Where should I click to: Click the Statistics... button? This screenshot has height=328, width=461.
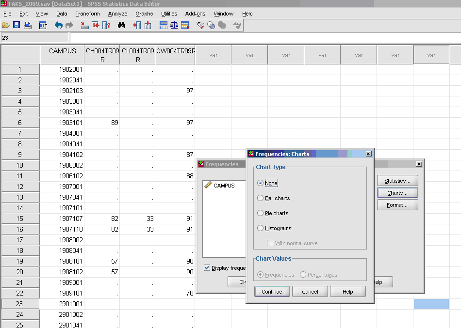click(397, 181)
